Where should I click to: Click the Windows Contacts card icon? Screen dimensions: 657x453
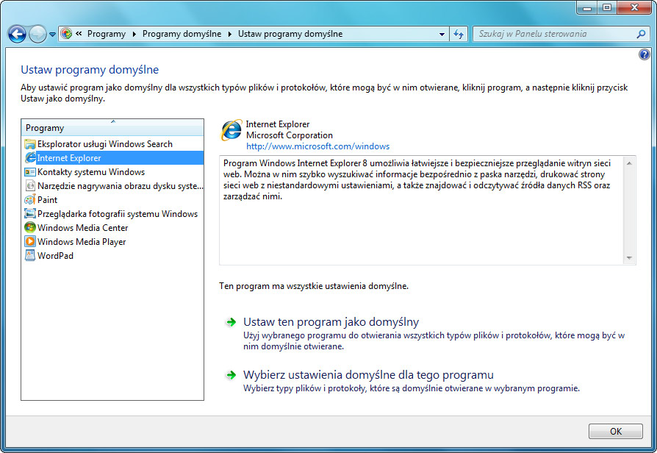click(x=29, y=172)
